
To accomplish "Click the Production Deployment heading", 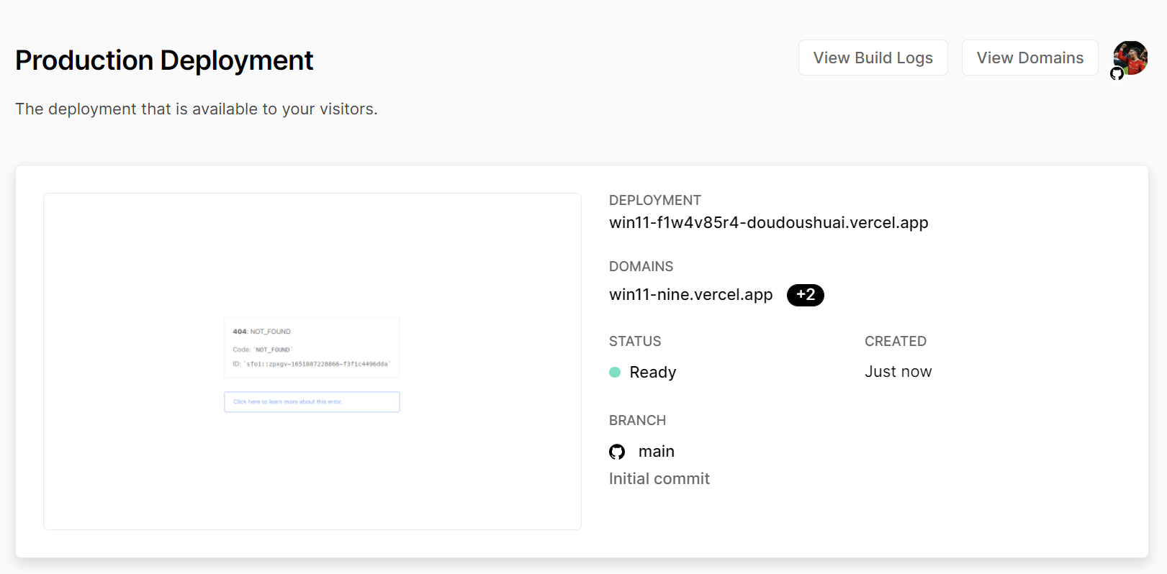I will pyautogui.click(x=164, y=60).
